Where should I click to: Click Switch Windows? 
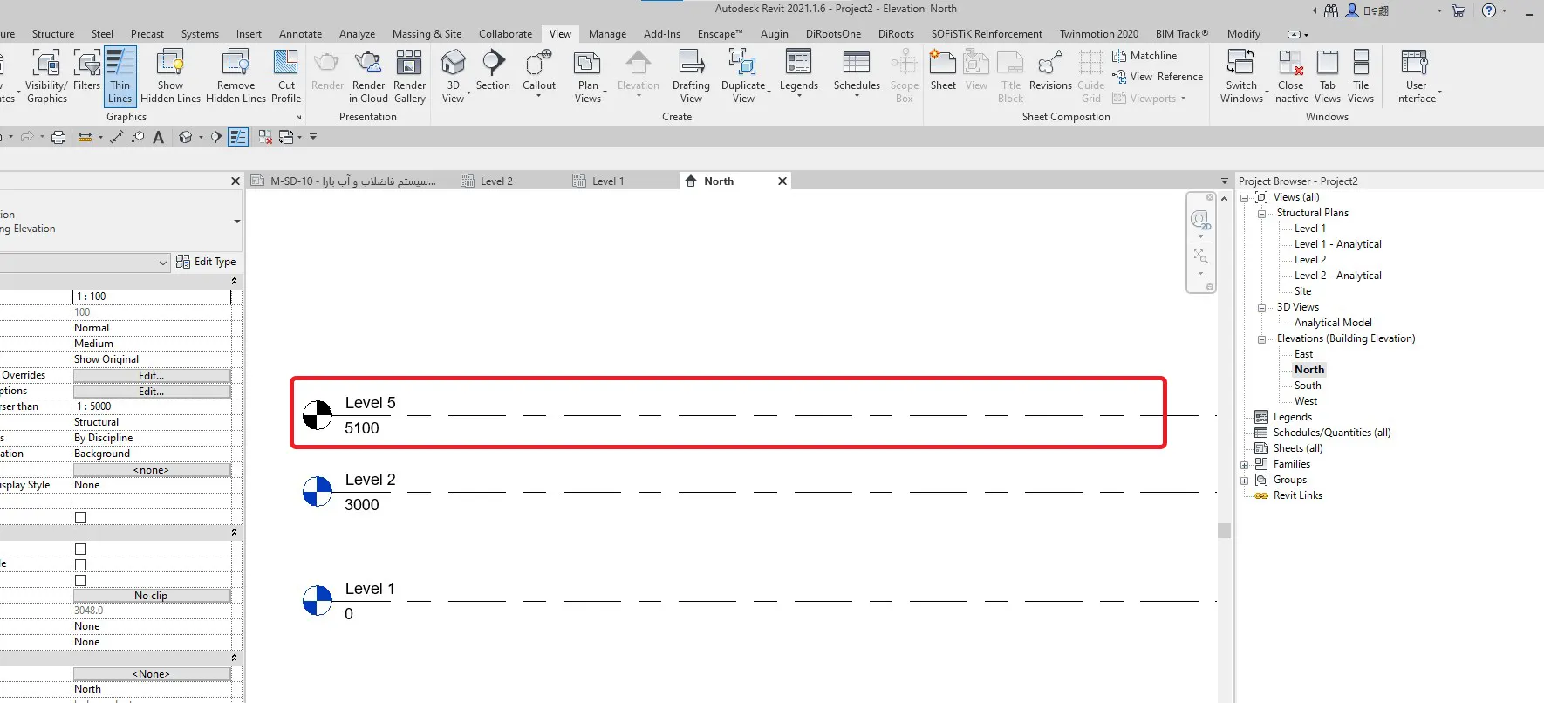[1241, 76]
